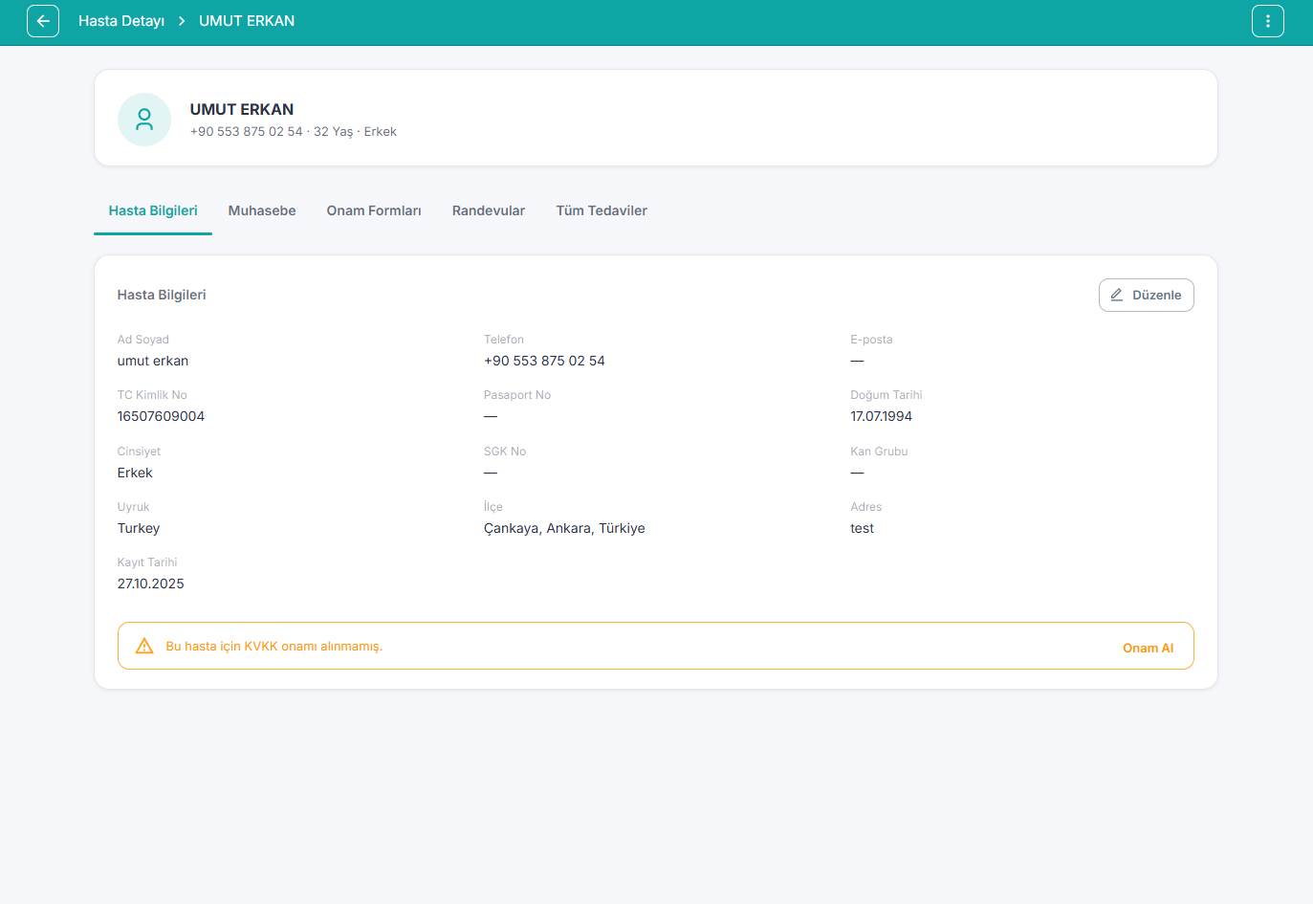The height and width of the screenshot is (904, 1313).
Task: Click the Düzenle edit button
Action: [1146, 295]
